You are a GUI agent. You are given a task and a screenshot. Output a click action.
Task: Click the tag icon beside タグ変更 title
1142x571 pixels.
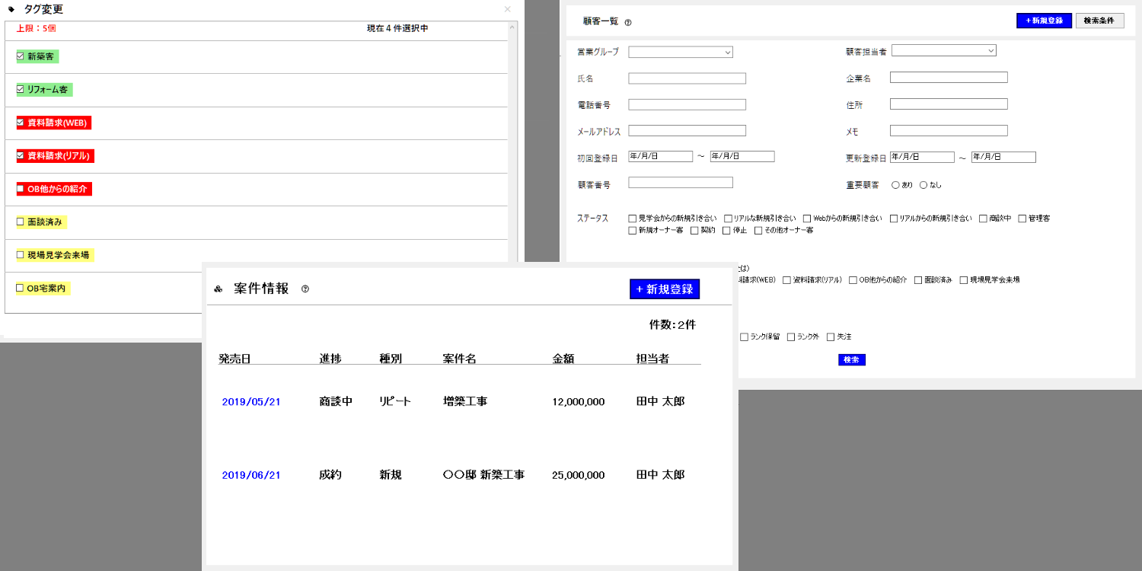(x=11, y=9)
